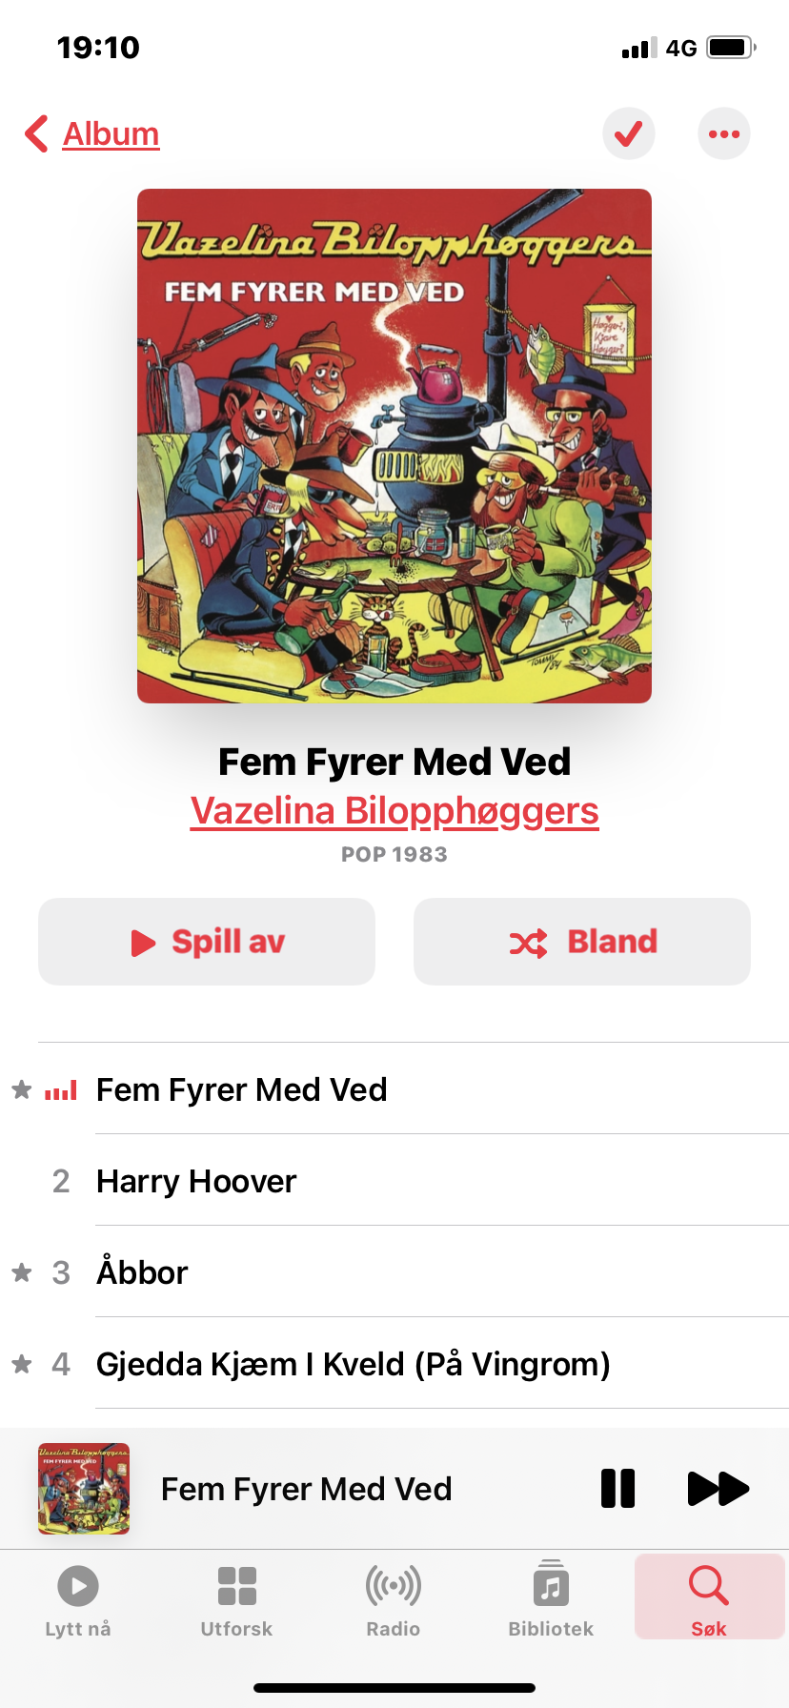This screenshot has height=1708, width=789.
Task: Select track Fem Fyrer Med Ved in list
Action: [x=394, y=1088]
